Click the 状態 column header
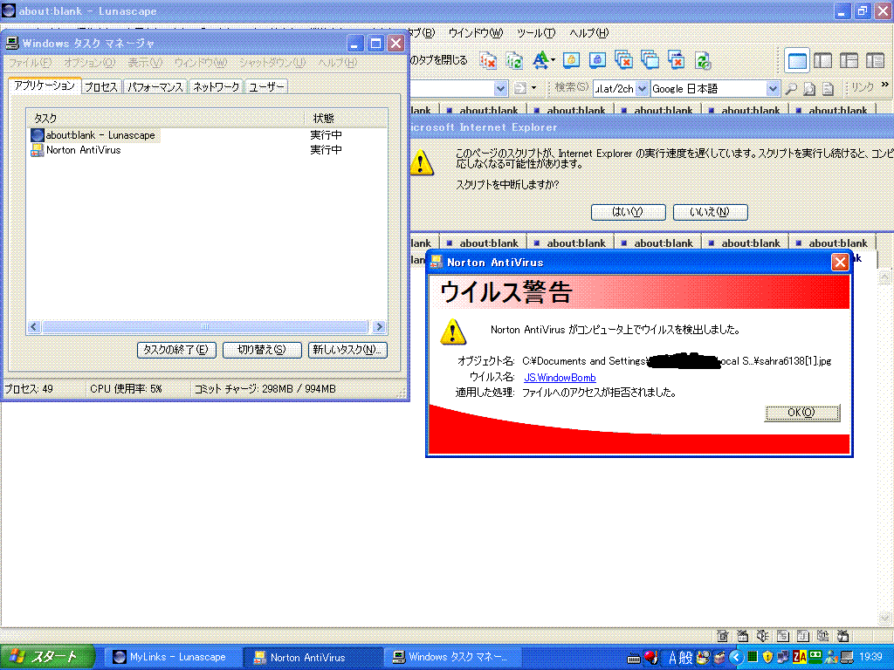 click(x=346, y=118)
